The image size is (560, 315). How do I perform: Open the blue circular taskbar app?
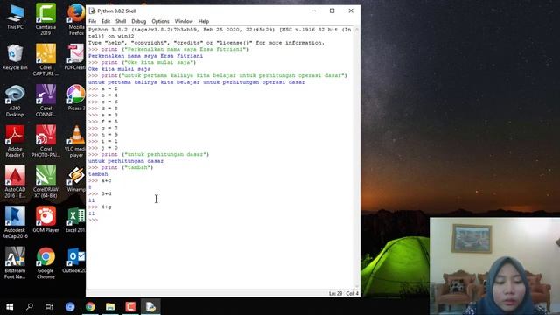pyautogui.click(x=70, y=307)
